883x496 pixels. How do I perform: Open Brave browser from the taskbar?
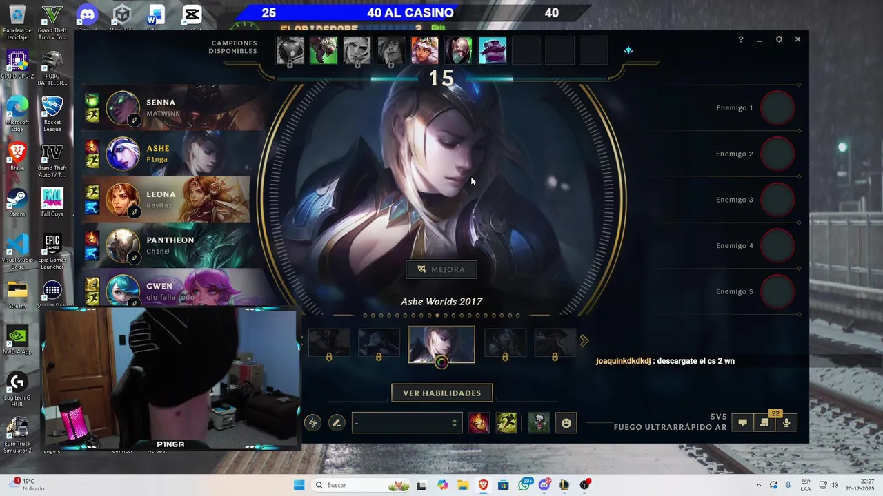484,485
